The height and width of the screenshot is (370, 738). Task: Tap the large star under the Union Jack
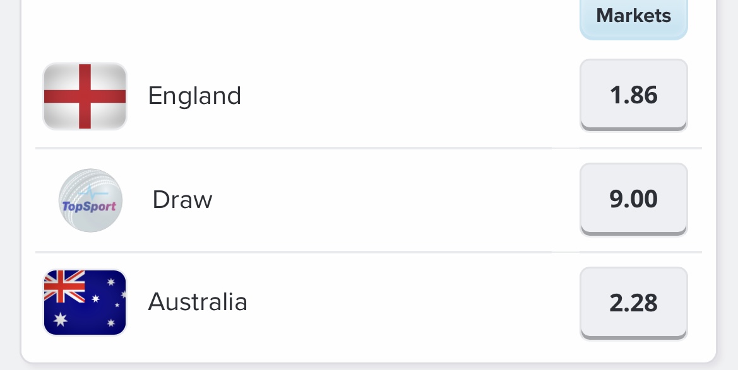tap(60, 320)
